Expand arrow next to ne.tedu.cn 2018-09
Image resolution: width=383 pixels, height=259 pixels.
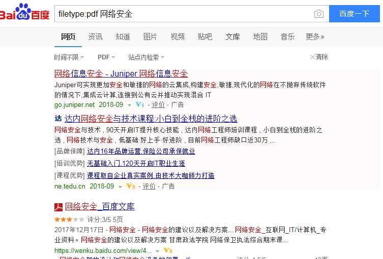120,187
